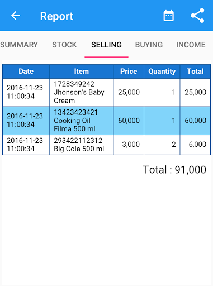Open the INCOME tab
The height and width of the screenshot is (286, 213).
pyautogui.click(x=191, y=45)
